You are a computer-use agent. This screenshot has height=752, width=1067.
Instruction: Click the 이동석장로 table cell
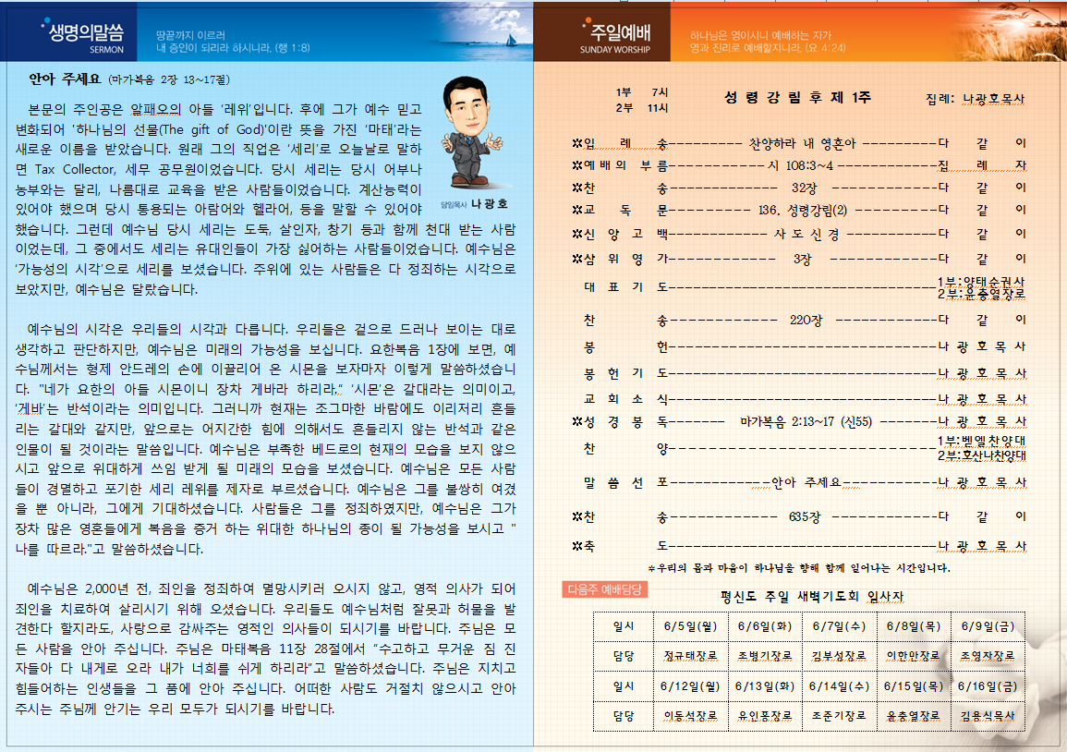click(x=690, y=716)
